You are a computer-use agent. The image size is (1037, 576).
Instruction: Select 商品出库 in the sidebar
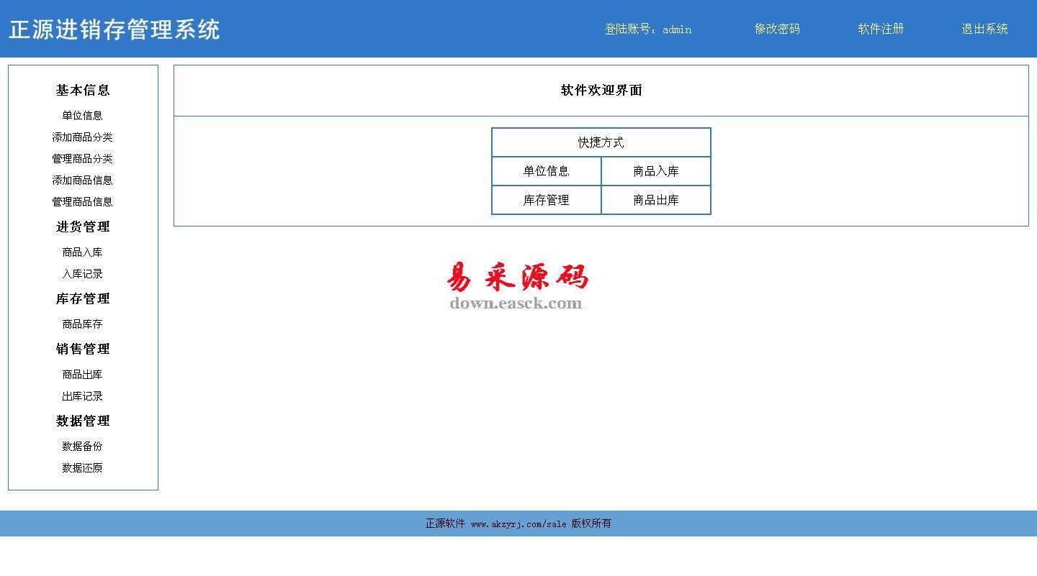coord(82,375)
